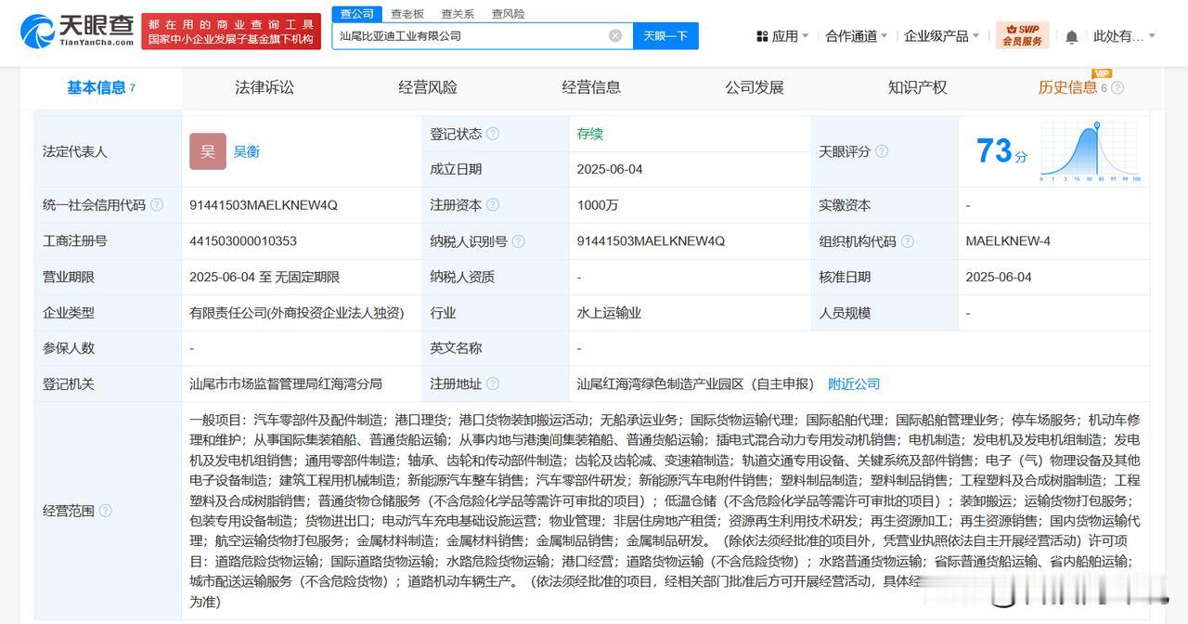Select registration authority 汕尾市市场监督管理局红海湾分局

(286, 383)
